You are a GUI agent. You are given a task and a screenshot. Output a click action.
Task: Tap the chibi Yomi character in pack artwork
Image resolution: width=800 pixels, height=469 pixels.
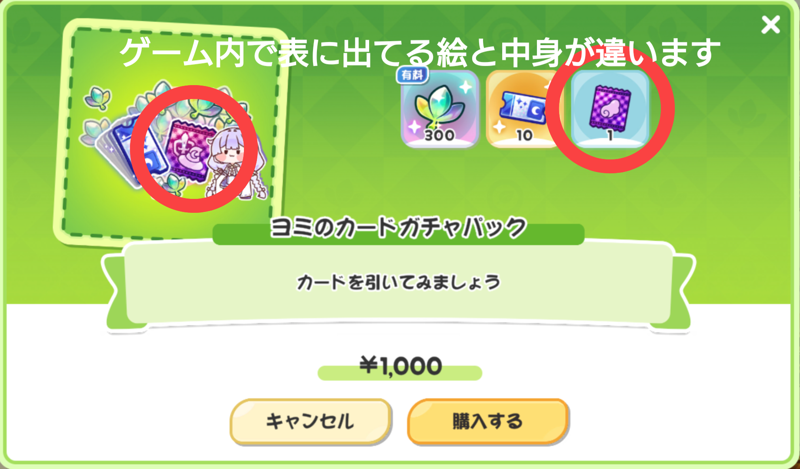coord(233,163)
